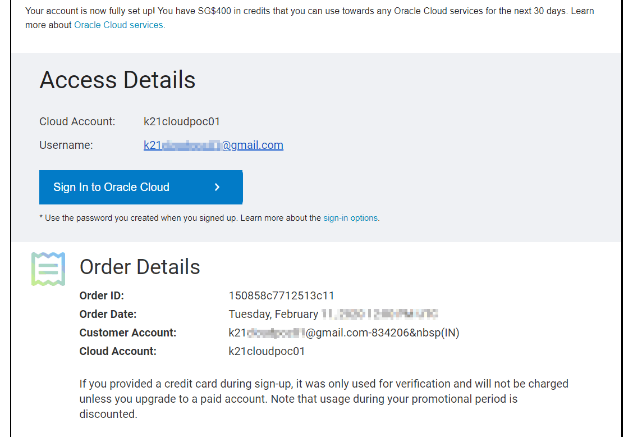The width and height of the screenshot is (633, 437).
Task: Click the Order Details heading
Action: [x=140, y=267]
